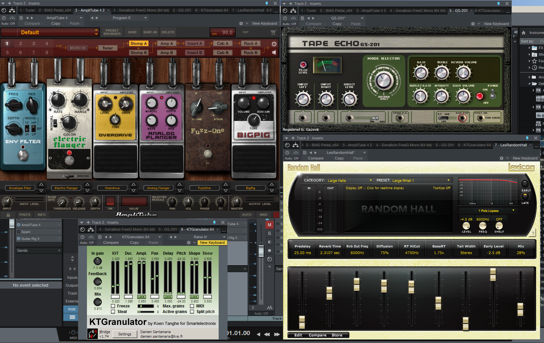Click Store in the Lexicon plugin
The width and height of the screenshot is (544, 343).
click(x=337, y=335)
